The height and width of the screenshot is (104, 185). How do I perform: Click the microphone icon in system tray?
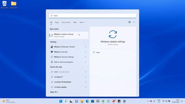pos(154,101)
